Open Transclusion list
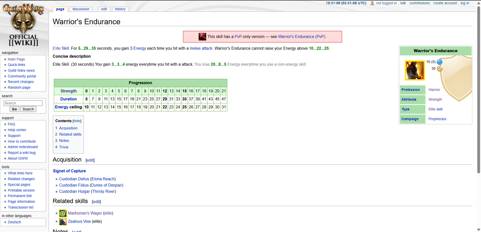Viewport: 481px width, 232px height. coord(21,207)
